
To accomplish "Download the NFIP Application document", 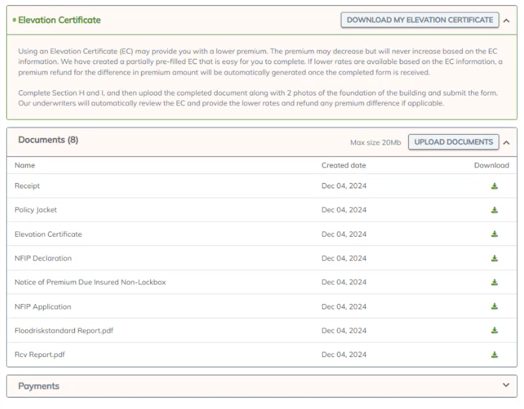I will pyautogui.click(x=494, y=307).
